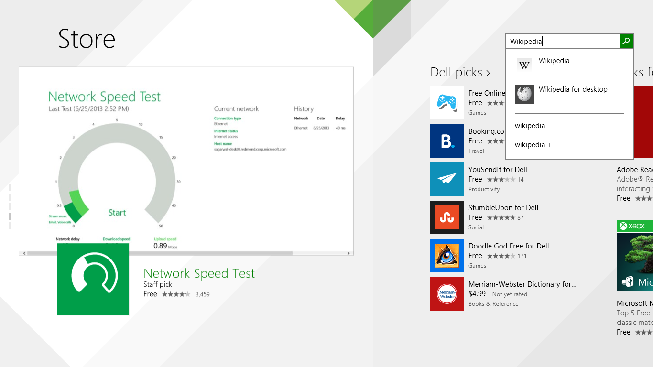Click the Productivity category label
The width and height of the screenshot is (653, 367).
484,189
